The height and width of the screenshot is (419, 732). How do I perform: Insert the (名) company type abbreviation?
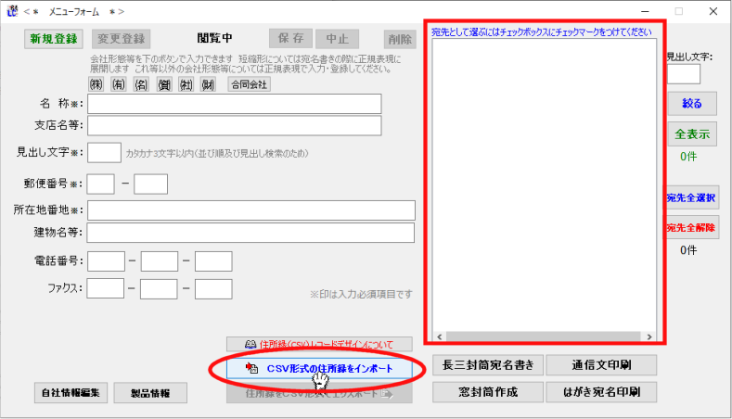click(x=142, y=84)
